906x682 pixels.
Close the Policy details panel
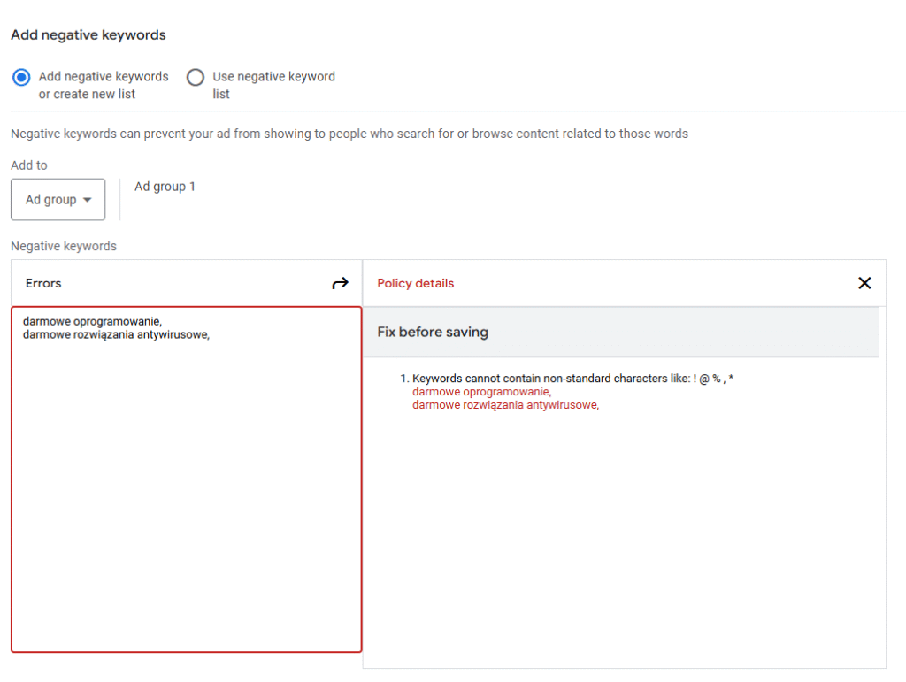click(x=864, y=283)
